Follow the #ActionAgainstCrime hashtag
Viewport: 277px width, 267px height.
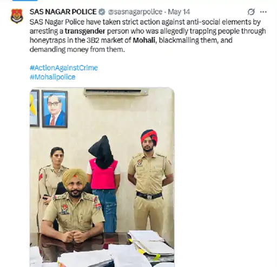pyautogui.click(x=64, y=68)
